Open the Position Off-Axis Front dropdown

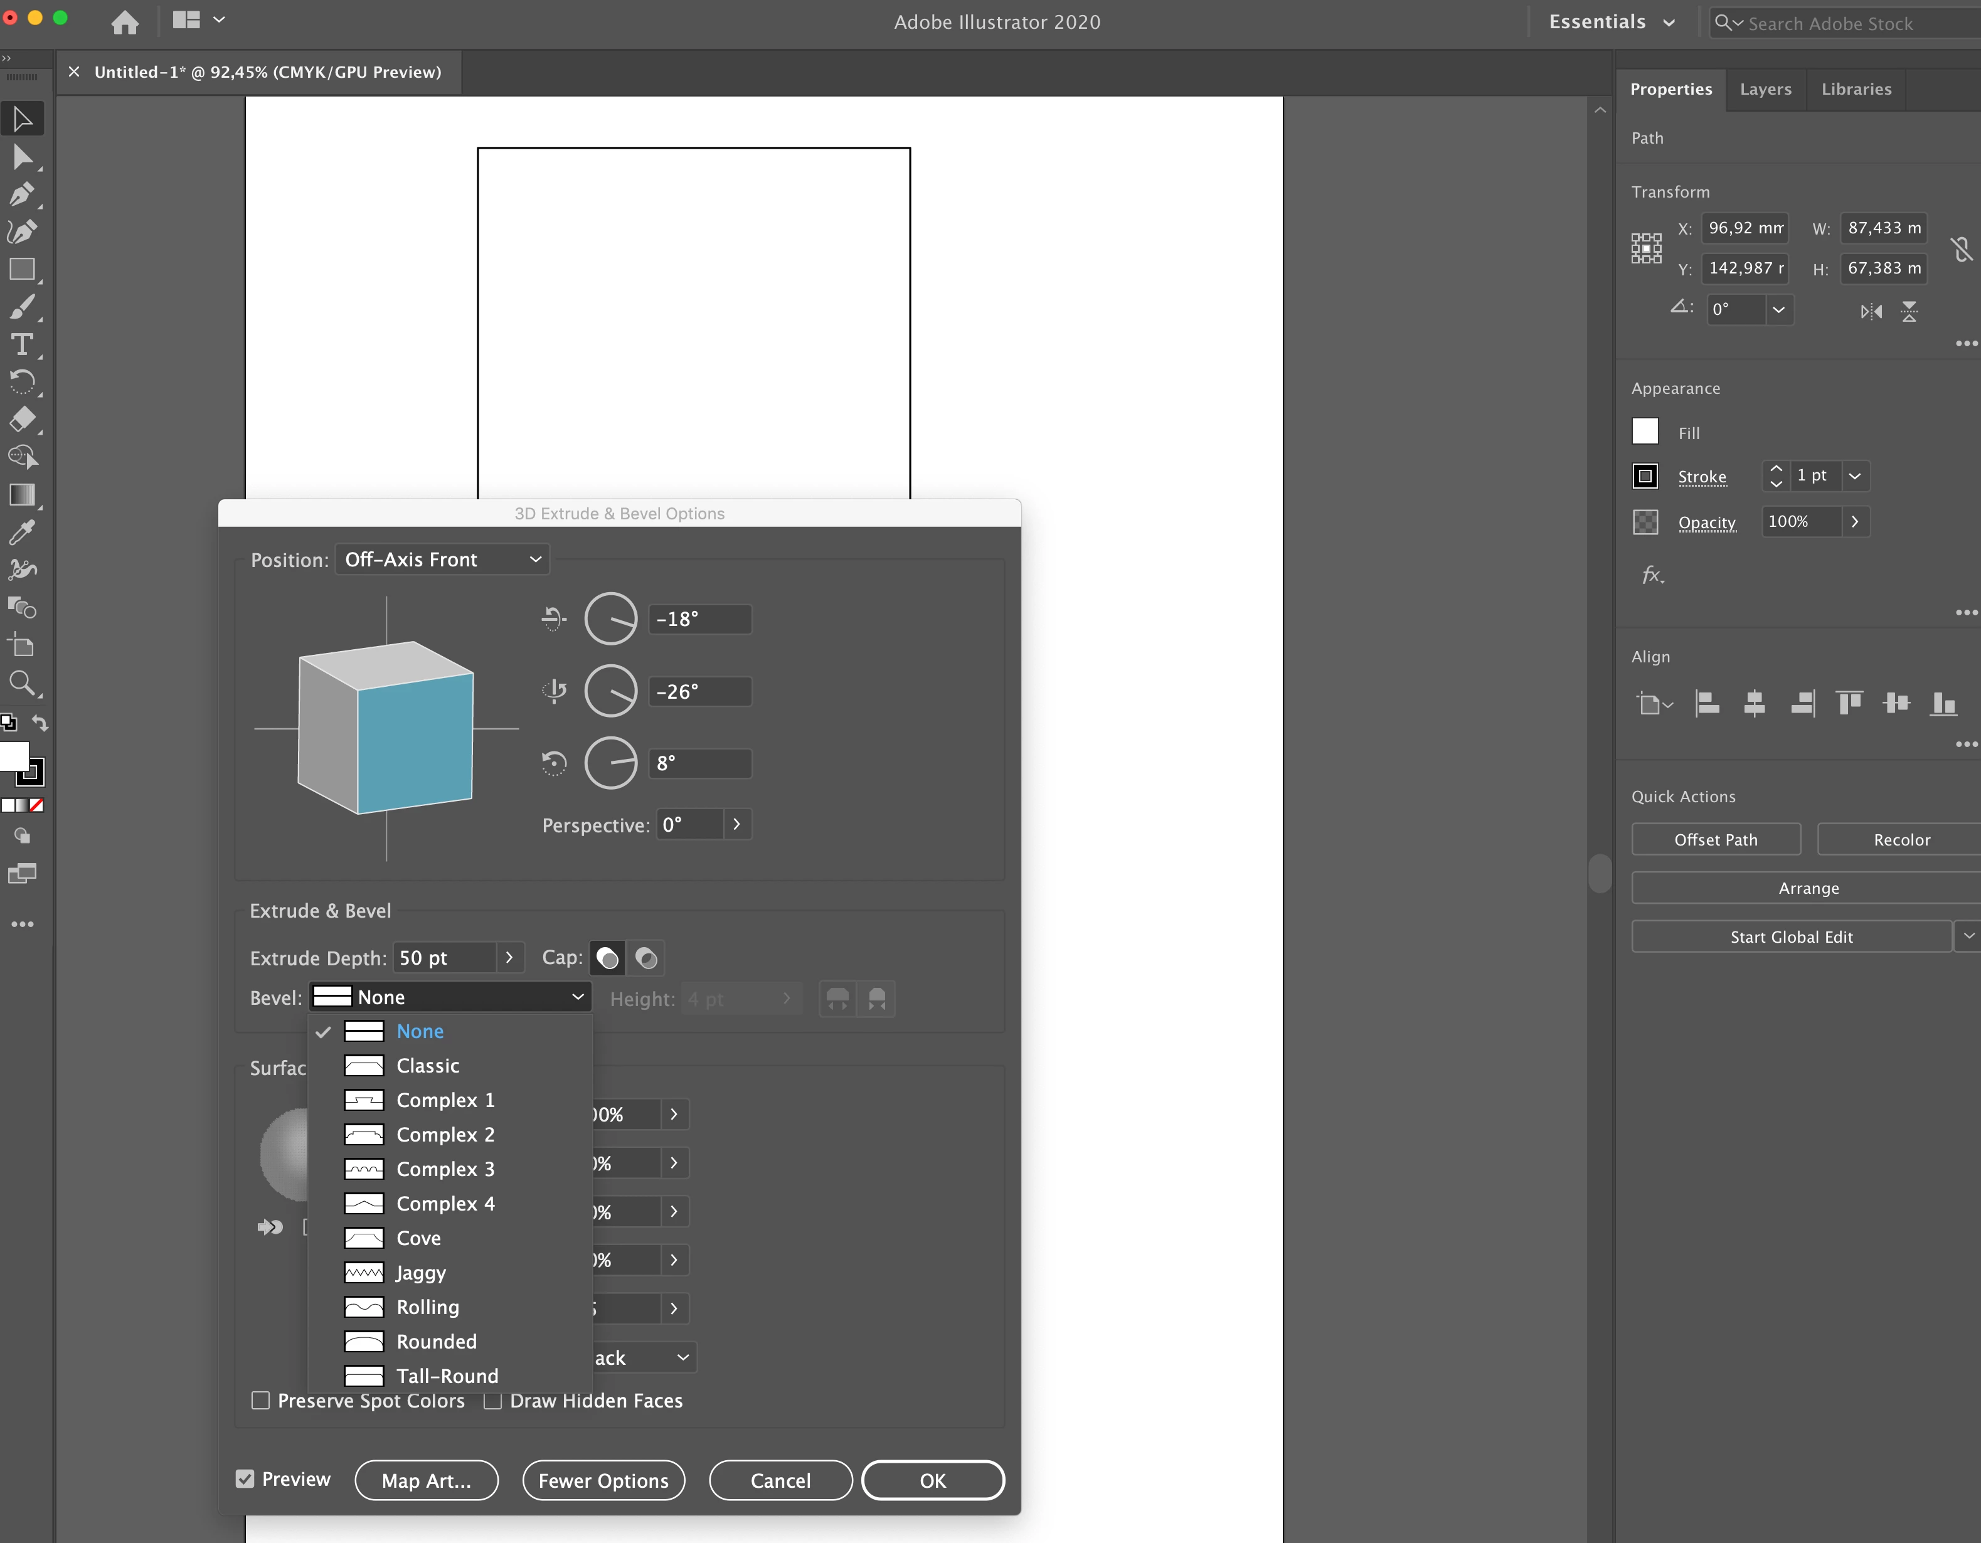[443, 559]
